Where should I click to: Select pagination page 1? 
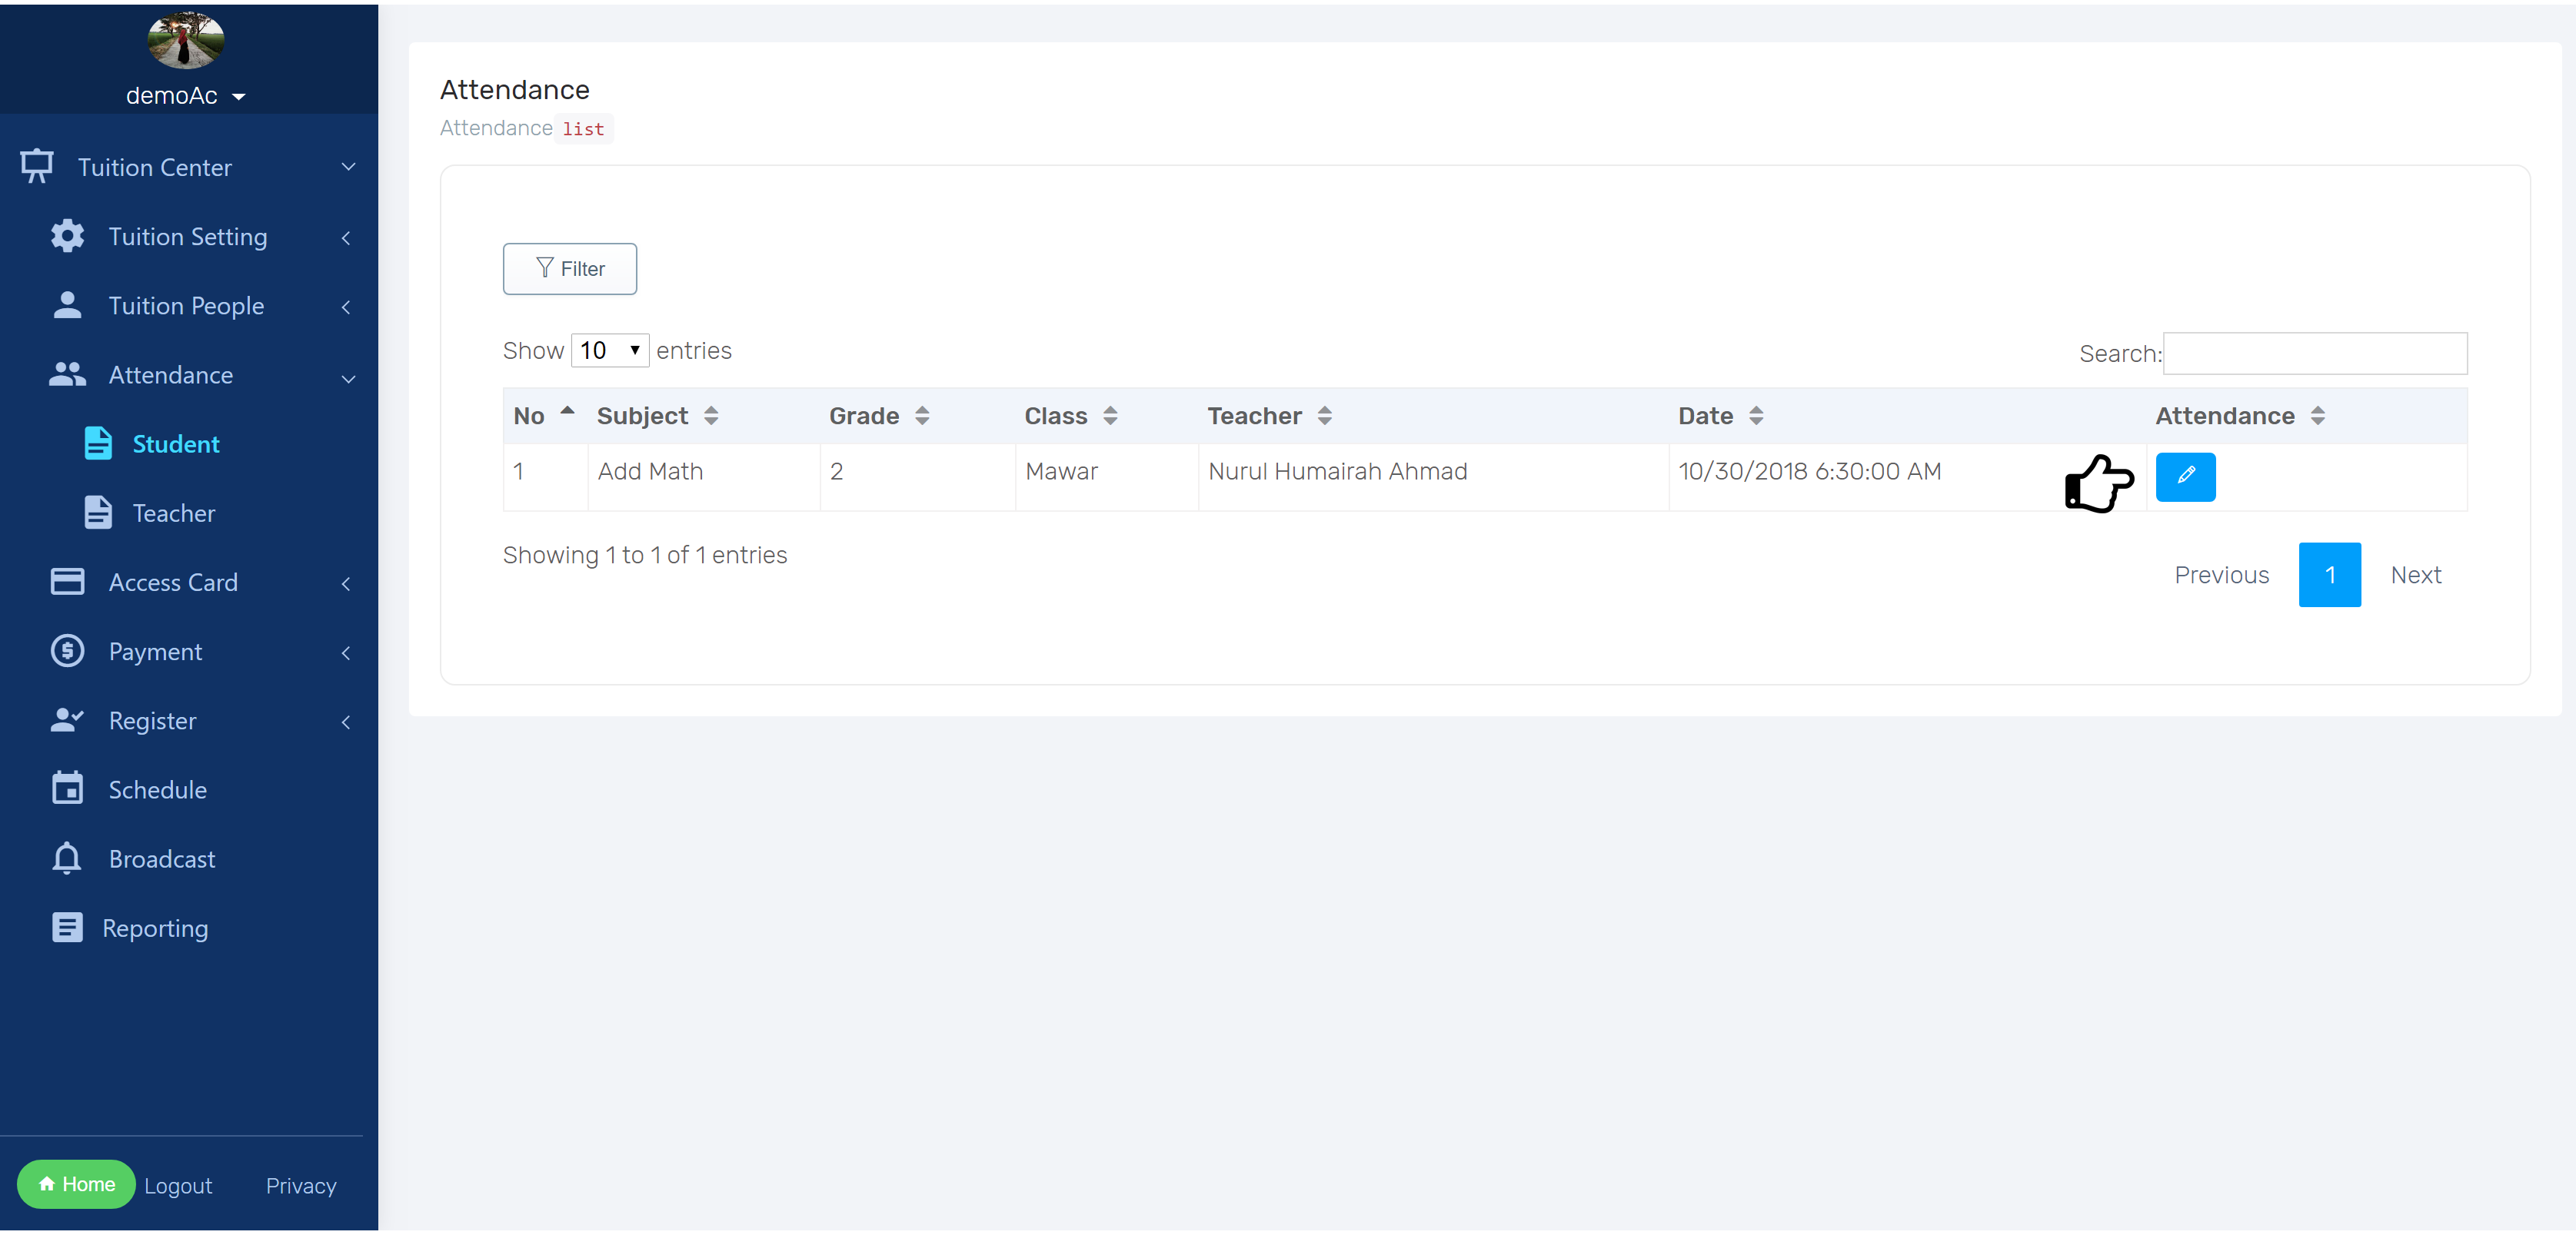pyautogui.click(x=2329, y=575)
